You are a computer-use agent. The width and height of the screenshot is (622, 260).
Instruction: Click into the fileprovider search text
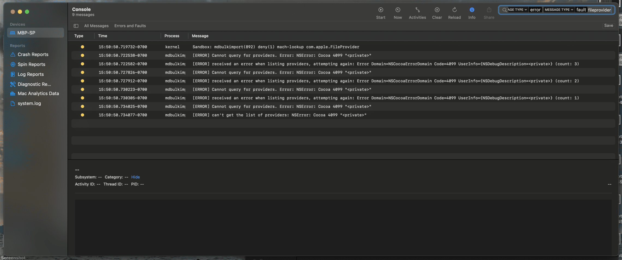pyautogui.click(x=599, y=10)
